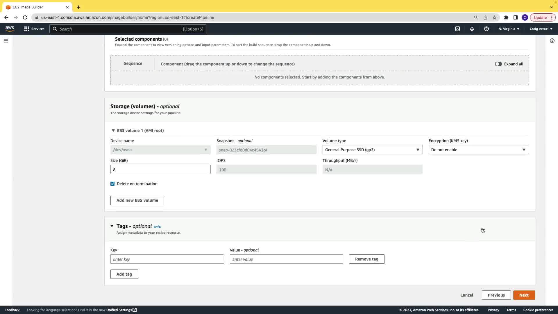Click Add new EBS volume button
558x314 pixels.
click(x=137, y=200)
